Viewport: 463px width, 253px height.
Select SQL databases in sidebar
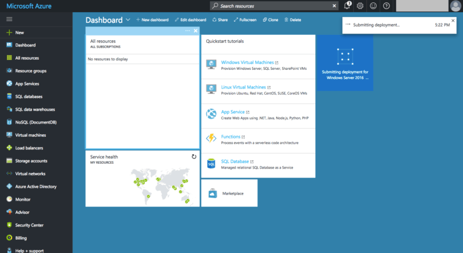29,96
